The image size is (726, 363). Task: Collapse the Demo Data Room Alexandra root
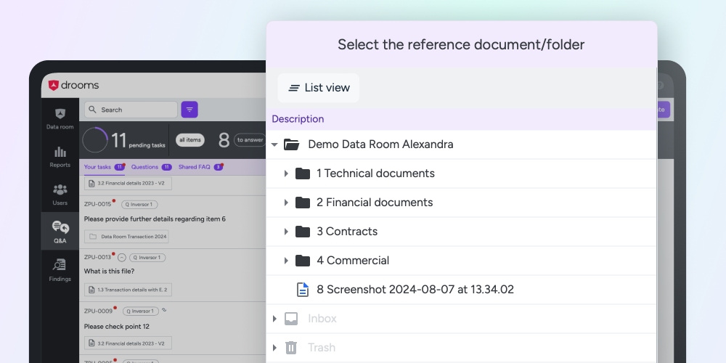click(x=275, y=144)
